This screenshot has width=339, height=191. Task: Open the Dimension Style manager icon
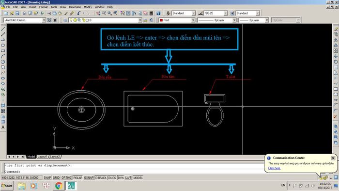(200, 13)
